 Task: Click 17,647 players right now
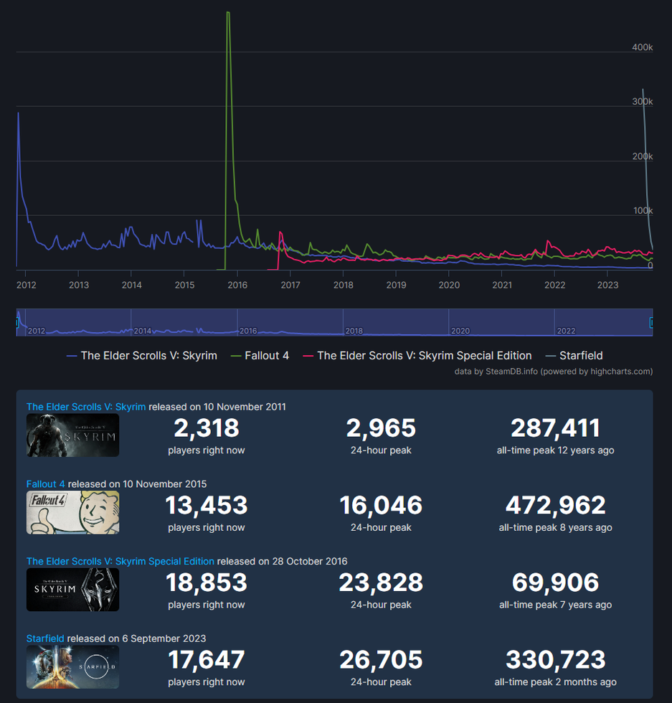tap(207, 660)
